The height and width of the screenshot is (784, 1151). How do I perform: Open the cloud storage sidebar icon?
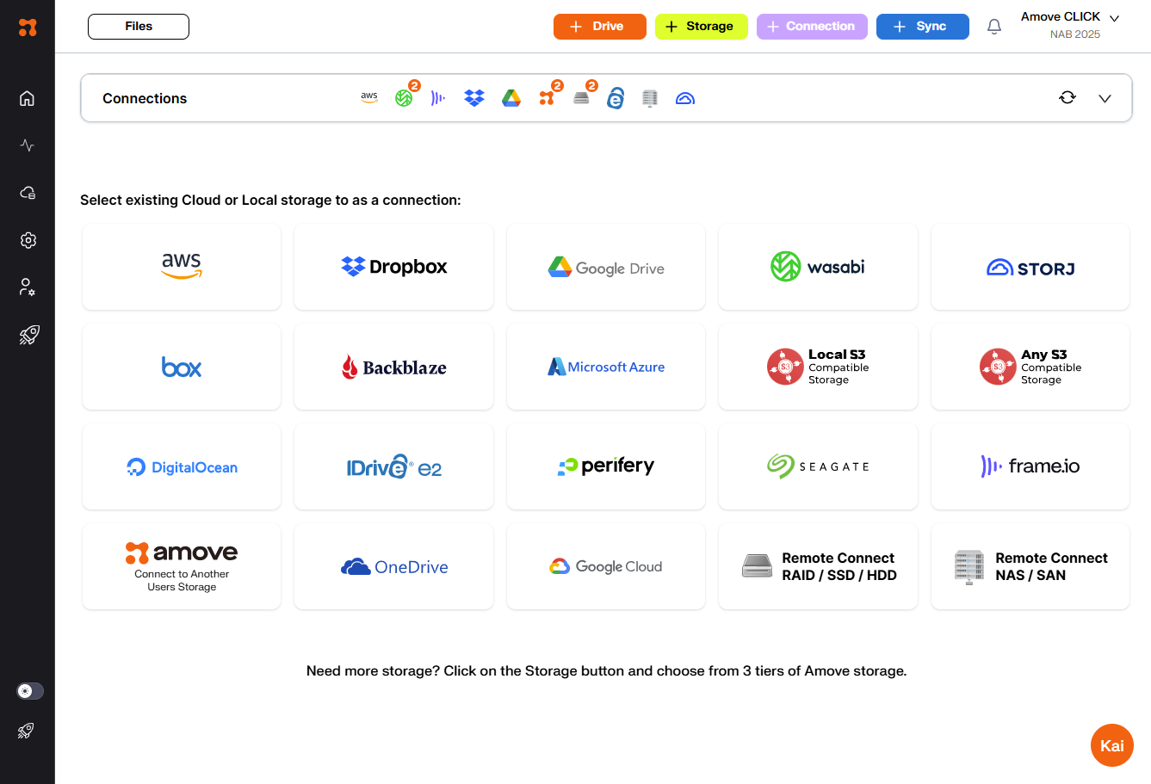(x=28, y=193)
